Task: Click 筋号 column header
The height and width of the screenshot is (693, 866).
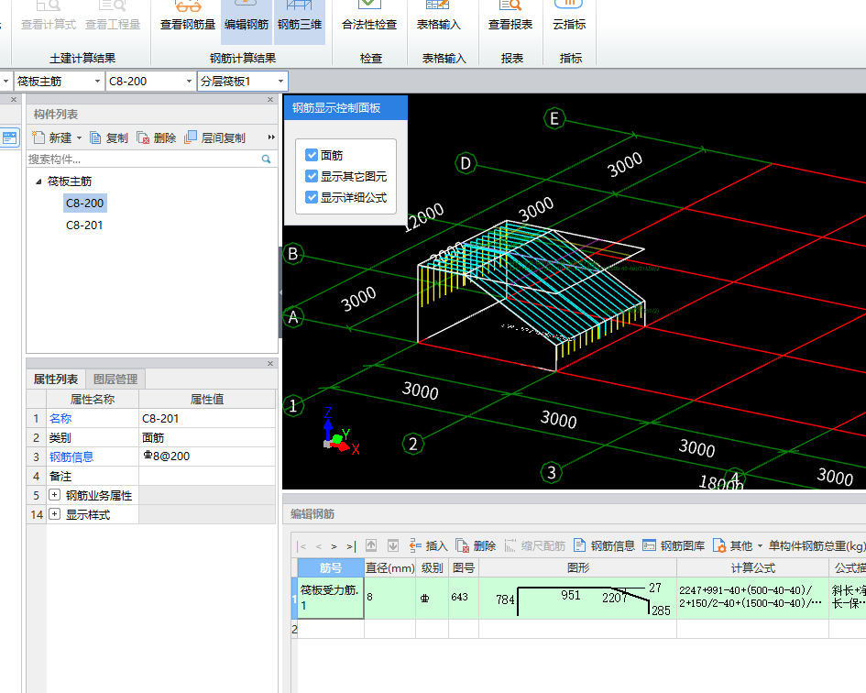Action: pyautogui.click(x=331, y=567)
